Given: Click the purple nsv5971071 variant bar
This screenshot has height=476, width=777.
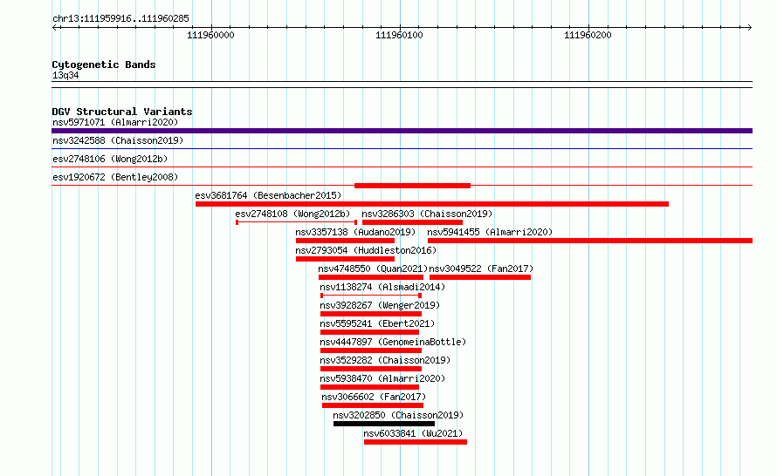Looking at the screenshot, I should [402, 131].
